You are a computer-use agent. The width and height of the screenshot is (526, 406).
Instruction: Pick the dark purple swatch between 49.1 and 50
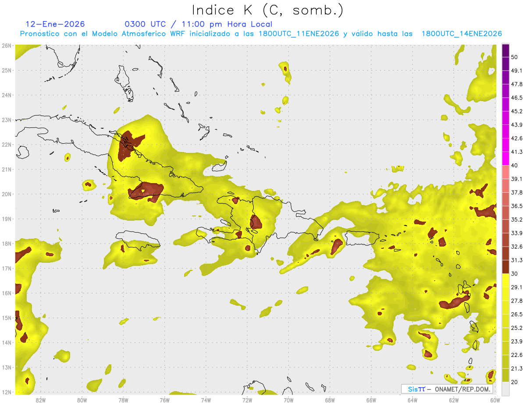click(505, 64)
